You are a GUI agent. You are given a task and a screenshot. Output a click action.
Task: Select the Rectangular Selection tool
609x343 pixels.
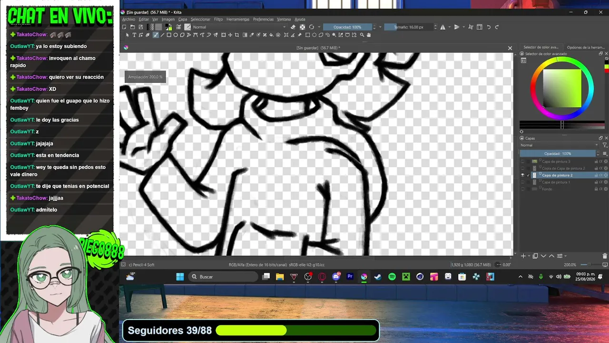(x=307, y=35)
